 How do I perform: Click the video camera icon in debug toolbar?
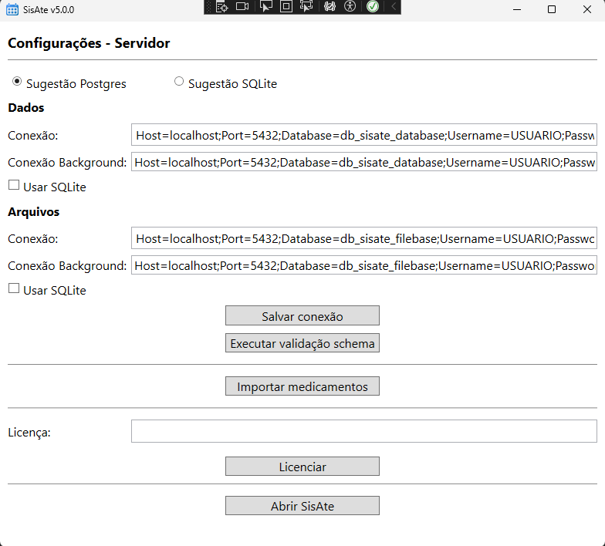243,7
